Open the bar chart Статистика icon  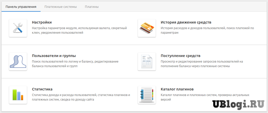pos(18,95)
